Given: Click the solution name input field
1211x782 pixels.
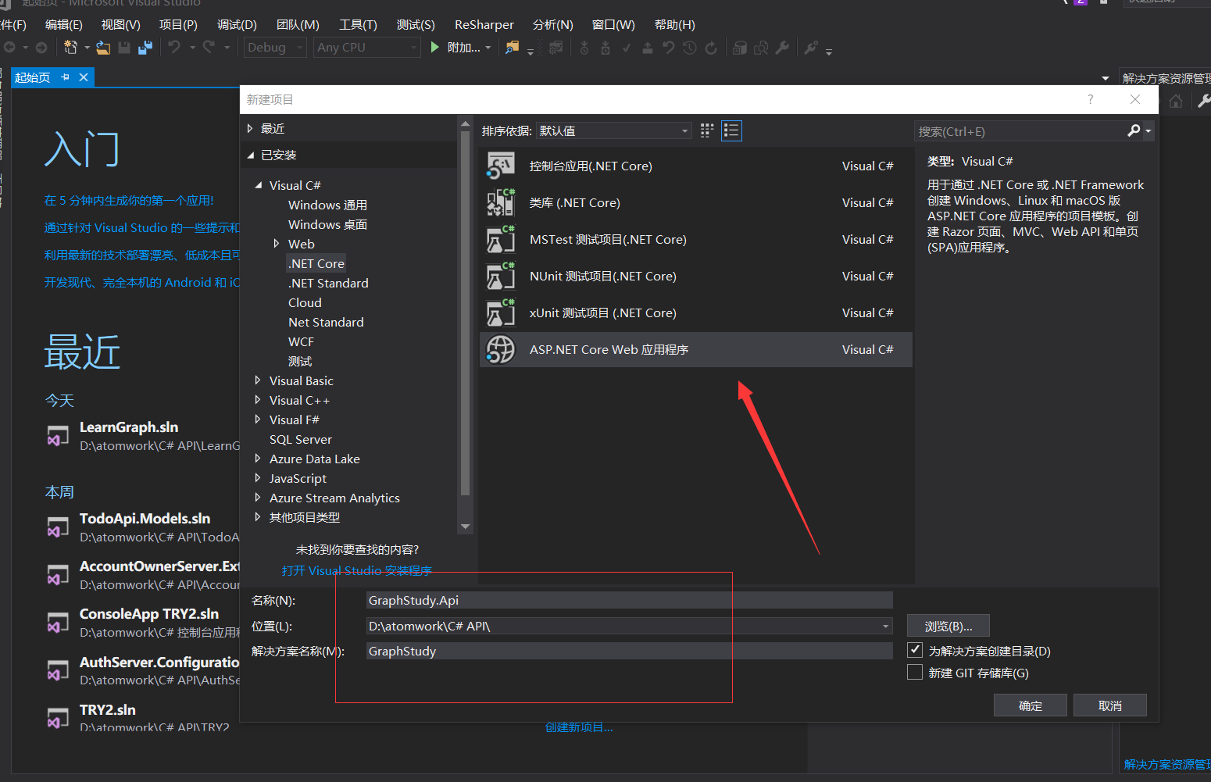Looking at the screenshot, I should (x=629, y=651).
